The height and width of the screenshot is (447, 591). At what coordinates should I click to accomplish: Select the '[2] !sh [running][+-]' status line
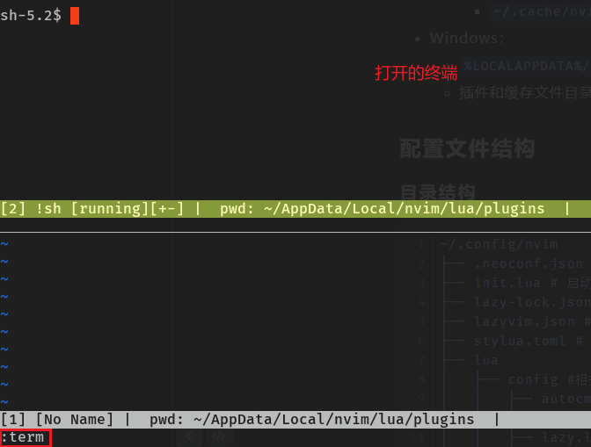(x=295, y=208)
